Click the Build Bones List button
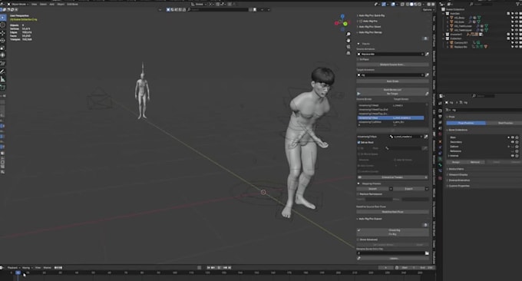This screenshot has height=281, width=522. point(393,90)
